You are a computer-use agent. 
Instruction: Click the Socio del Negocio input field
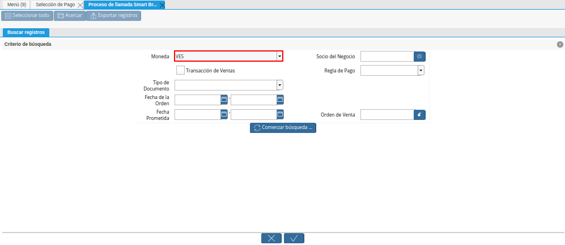[387, 57]
